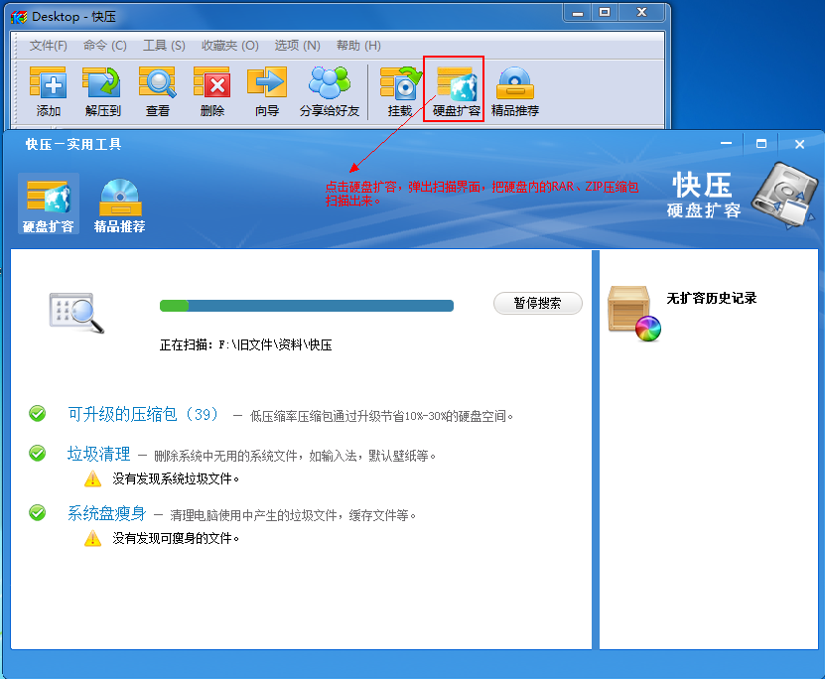Expand the 收藏夹 (O) menu

[x=229, y=46]
